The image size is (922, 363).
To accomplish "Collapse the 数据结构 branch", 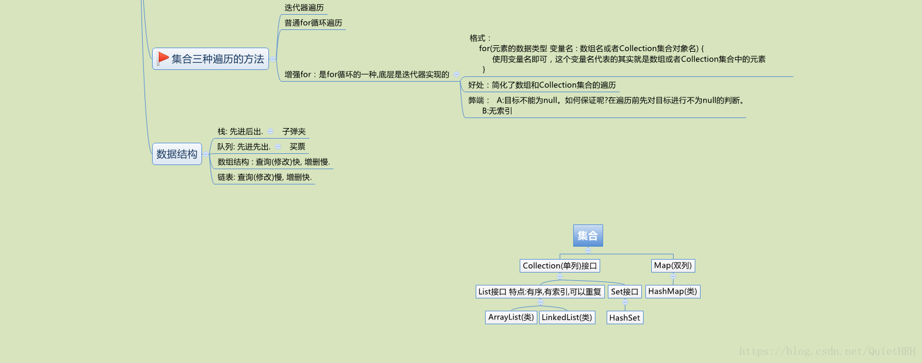I will tap(206, 154).
